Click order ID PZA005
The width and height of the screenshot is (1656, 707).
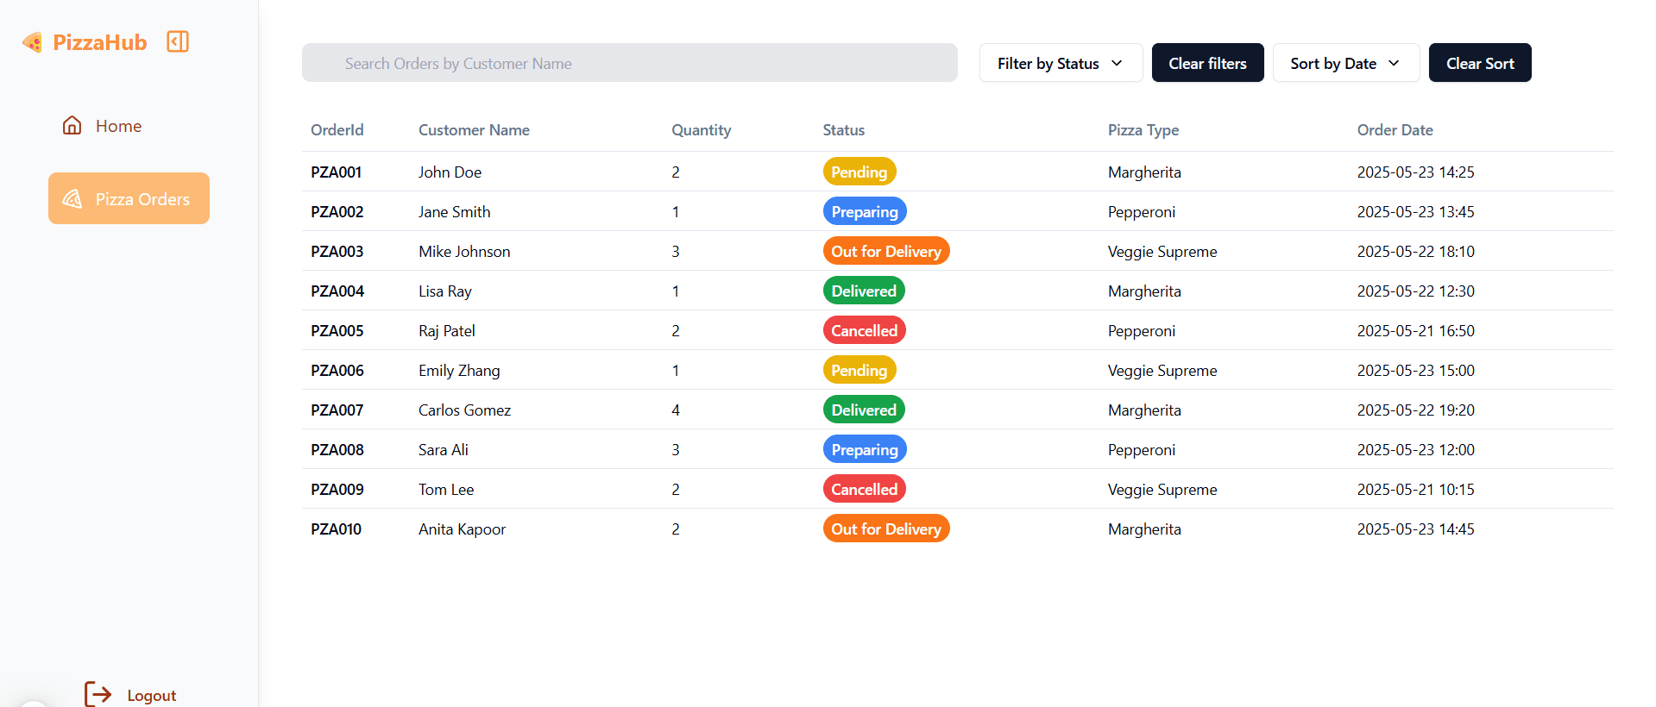coord(337,330)
